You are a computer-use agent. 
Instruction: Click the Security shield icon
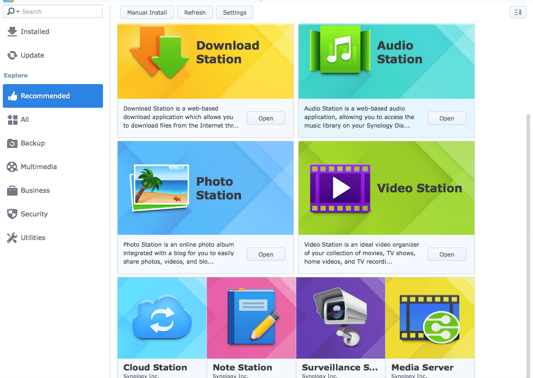pos(12,214)
